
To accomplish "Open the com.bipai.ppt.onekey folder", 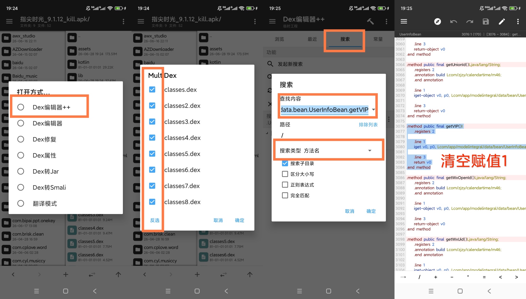I will coord(33,223).
